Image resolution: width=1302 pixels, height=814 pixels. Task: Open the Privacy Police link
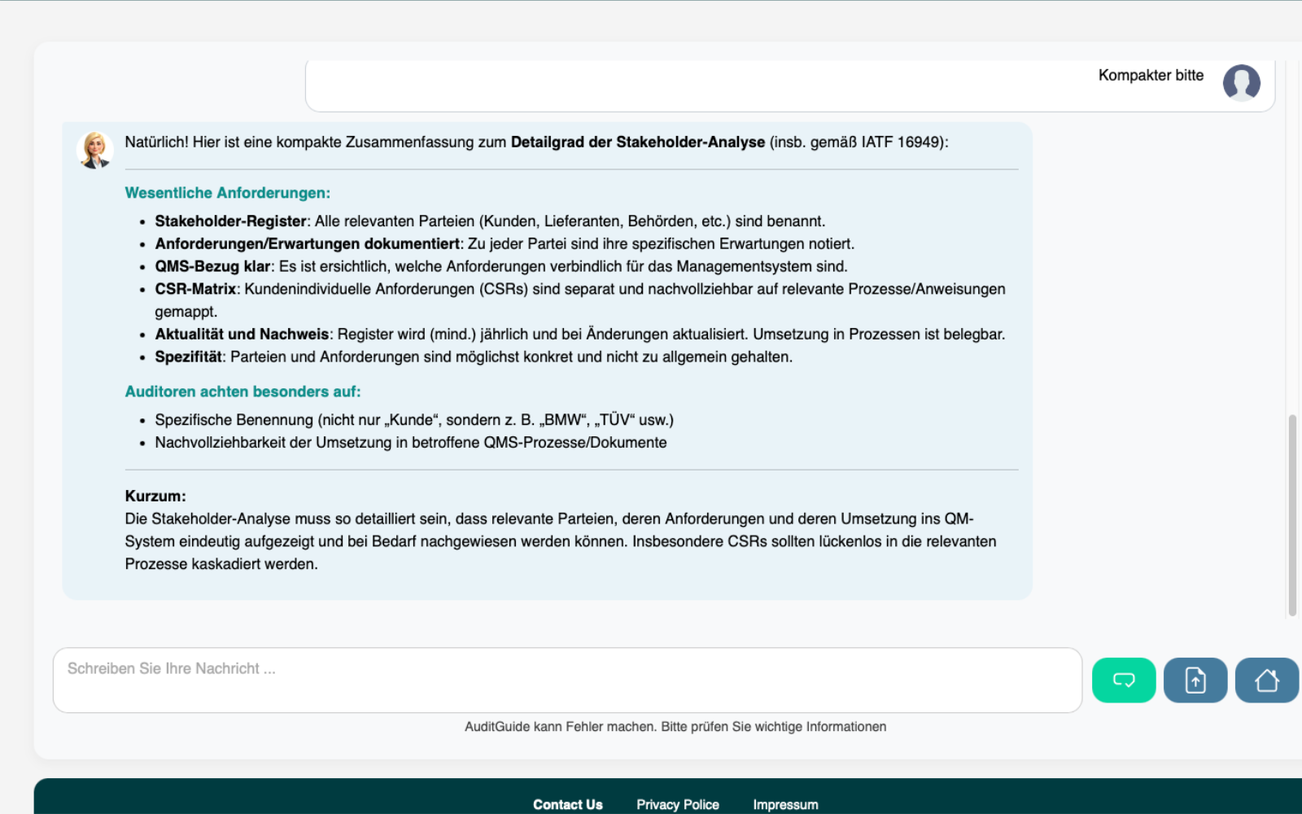point(677,804)
